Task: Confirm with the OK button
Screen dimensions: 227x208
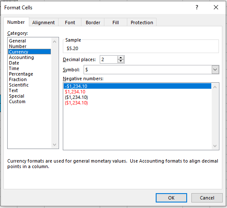Action: [x=171, y=198]
